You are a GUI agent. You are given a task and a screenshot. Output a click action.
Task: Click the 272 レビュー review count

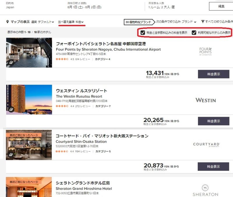click(x=83, y=106)
